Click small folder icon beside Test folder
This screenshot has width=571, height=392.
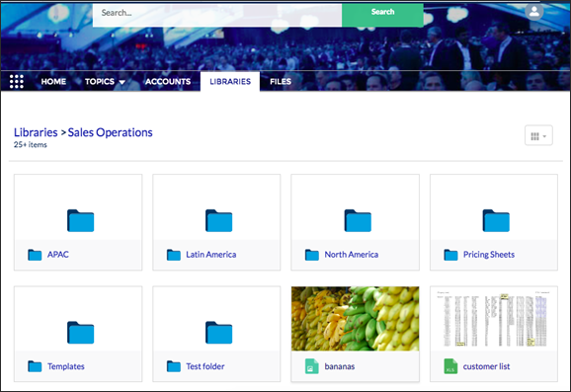click(173, 366)
